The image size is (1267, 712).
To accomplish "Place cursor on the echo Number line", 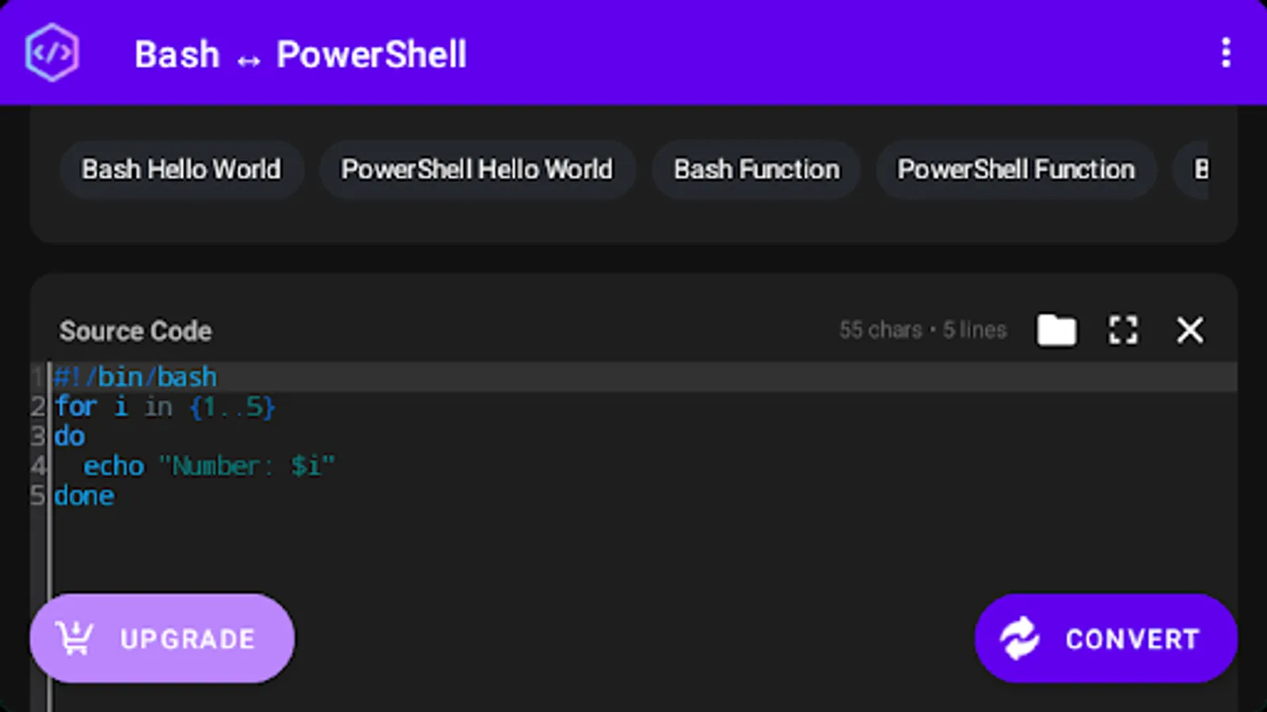I will 209,466.
